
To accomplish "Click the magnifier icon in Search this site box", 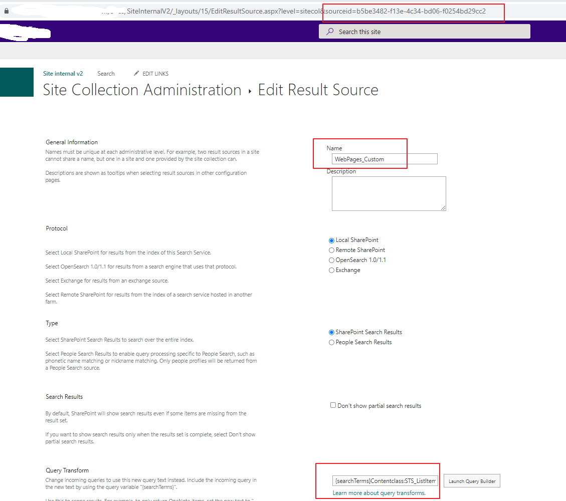I will pos(329,31).
